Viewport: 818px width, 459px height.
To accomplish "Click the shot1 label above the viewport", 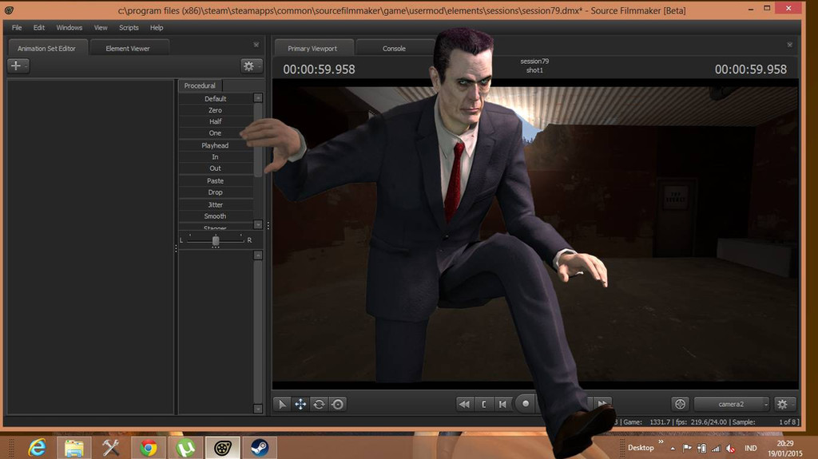I will (x=534, y=70).
